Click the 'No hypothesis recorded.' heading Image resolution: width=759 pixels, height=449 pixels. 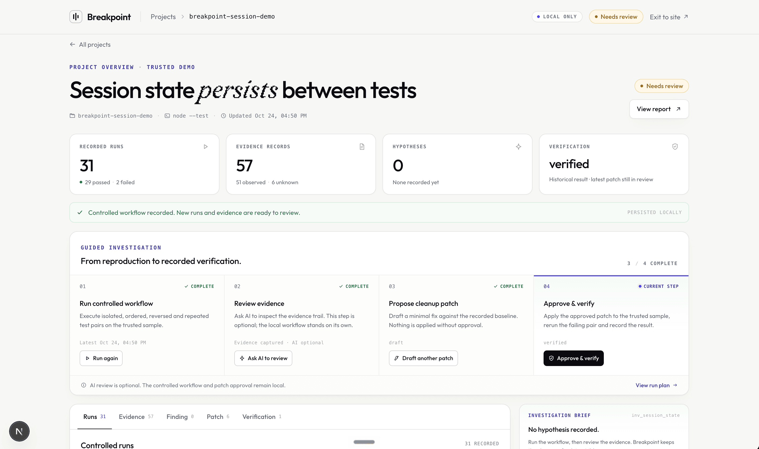(563, 430)
